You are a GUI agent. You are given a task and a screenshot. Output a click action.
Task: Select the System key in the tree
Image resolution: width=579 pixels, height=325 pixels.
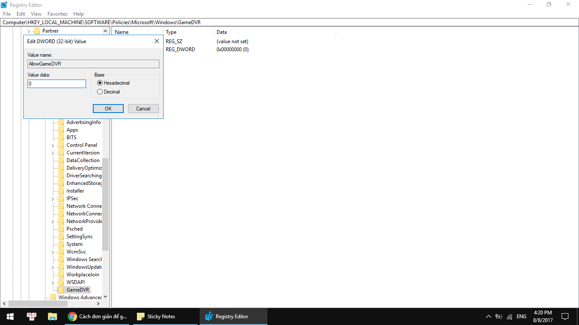tap(75, 244)
